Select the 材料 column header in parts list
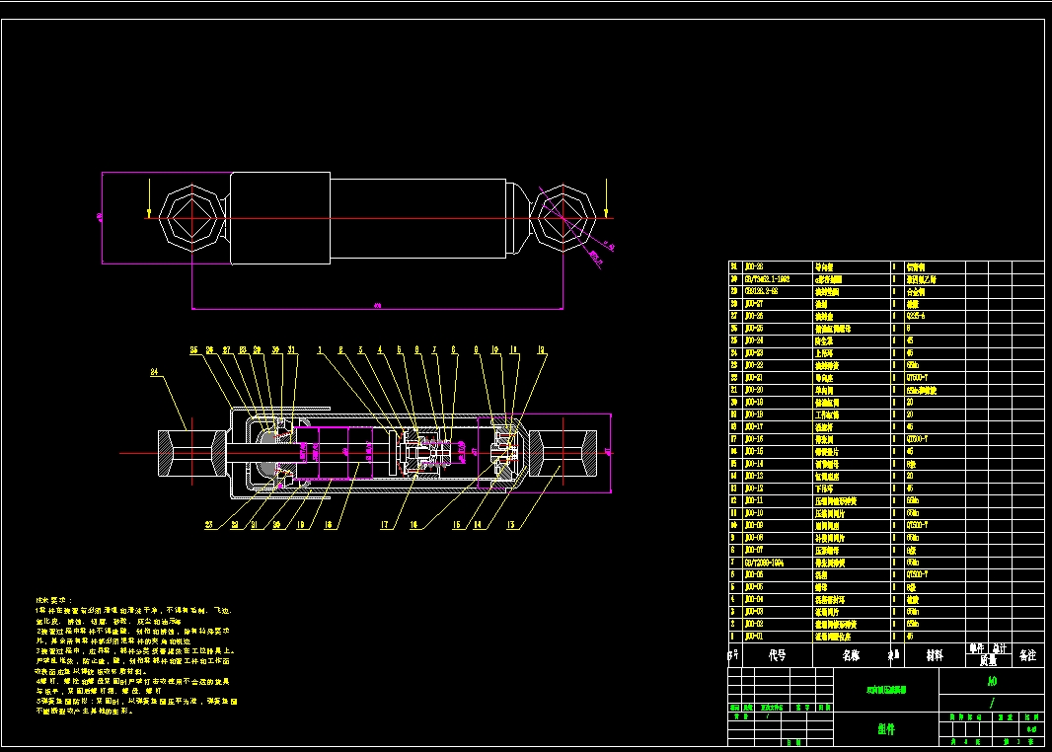The width and height of the screenshot is (1052, 752). coord(934,655)
